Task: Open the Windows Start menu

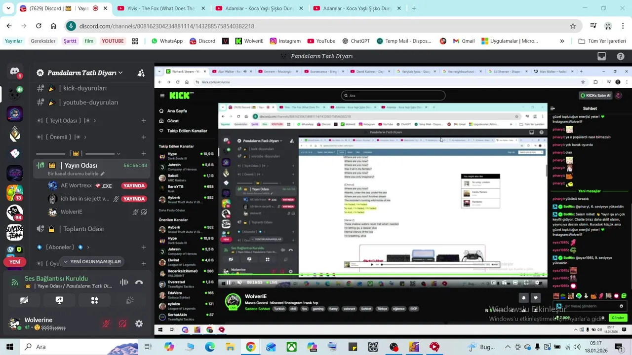Action: pyautogui.click(x=10, y=347)
